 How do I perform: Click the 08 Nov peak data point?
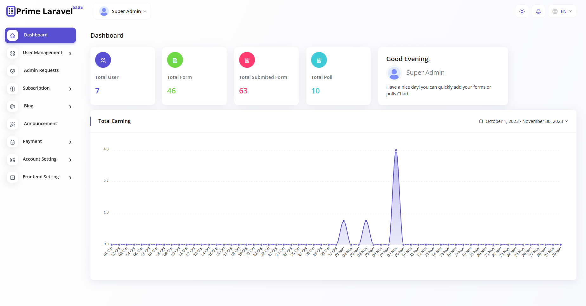pyautogui.click(x=396, y=150)
